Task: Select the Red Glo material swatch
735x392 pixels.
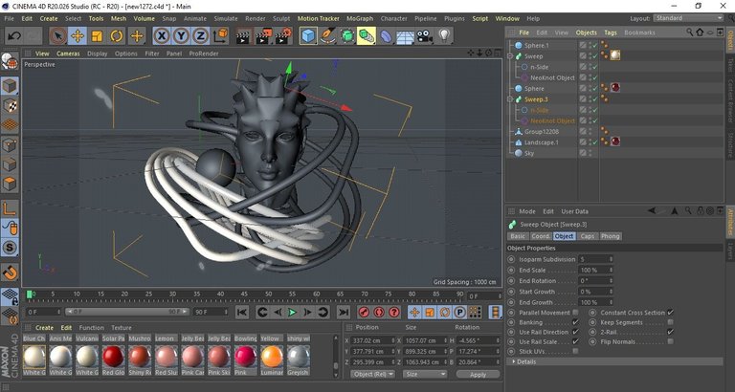Action: pyautogui.click(x=113, y=357)
